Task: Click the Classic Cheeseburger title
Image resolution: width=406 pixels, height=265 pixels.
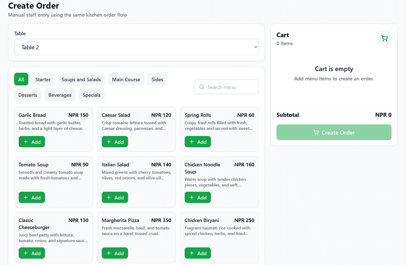Action: tap(34, 224)
